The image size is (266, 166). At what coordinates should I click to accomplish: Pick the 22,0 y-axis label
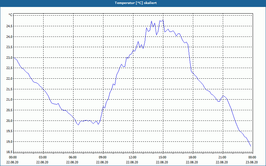coord(10,79)
